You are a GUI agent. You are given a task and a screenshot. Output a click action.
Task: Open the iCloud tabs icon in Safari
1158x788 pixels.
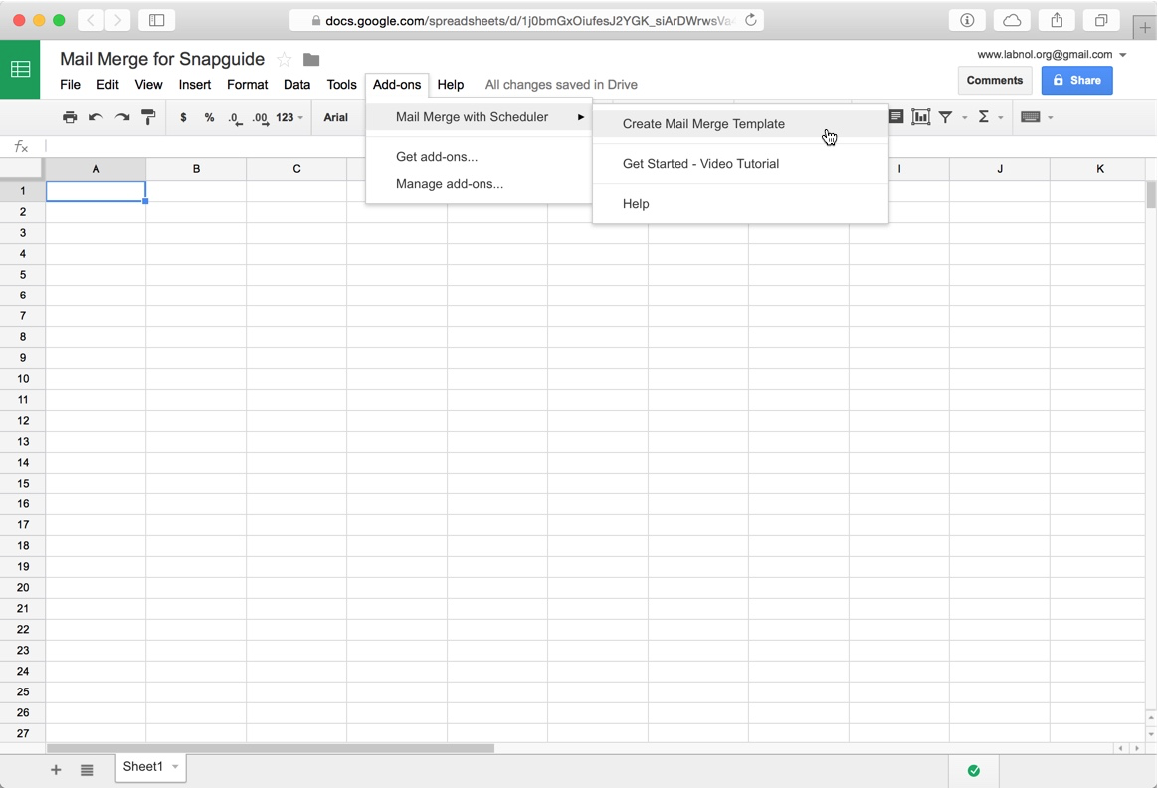tap(1012, 20)
